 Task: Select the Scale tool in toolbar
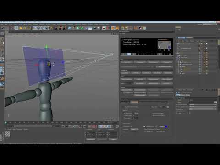click(x=21, y=28)
